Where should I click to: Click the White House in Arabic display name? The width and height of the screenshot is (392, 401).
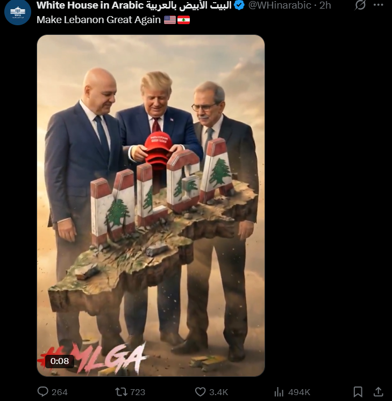(x=134, y=5)
